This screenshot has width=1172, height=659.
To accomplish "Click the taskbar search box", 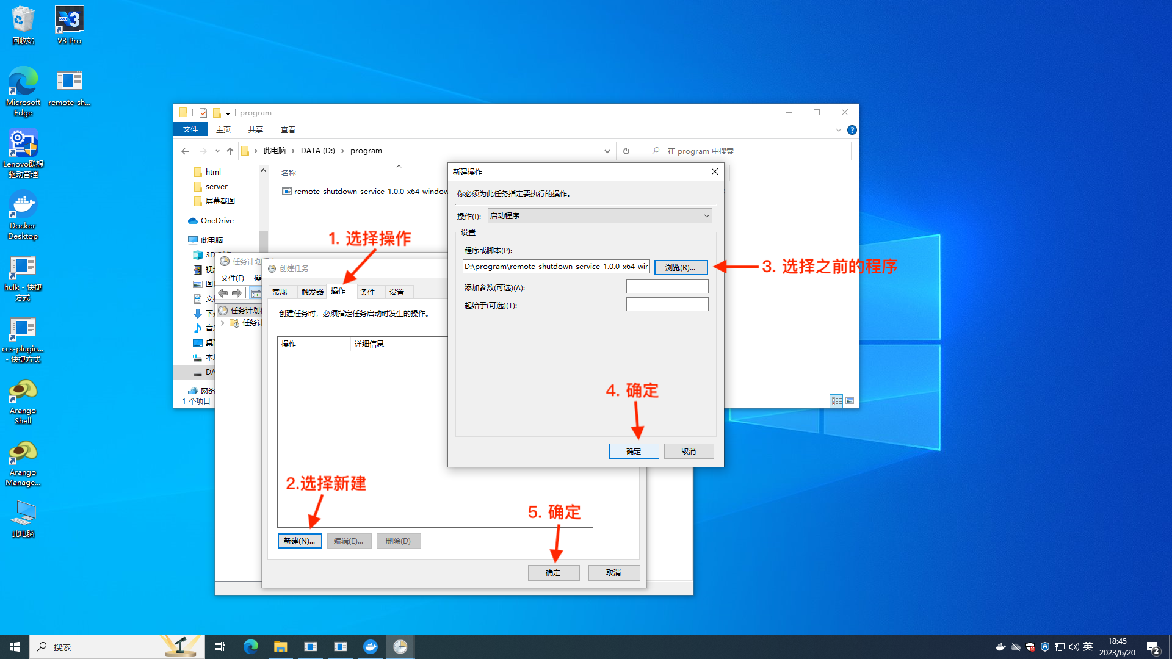I will pos(117,647).
